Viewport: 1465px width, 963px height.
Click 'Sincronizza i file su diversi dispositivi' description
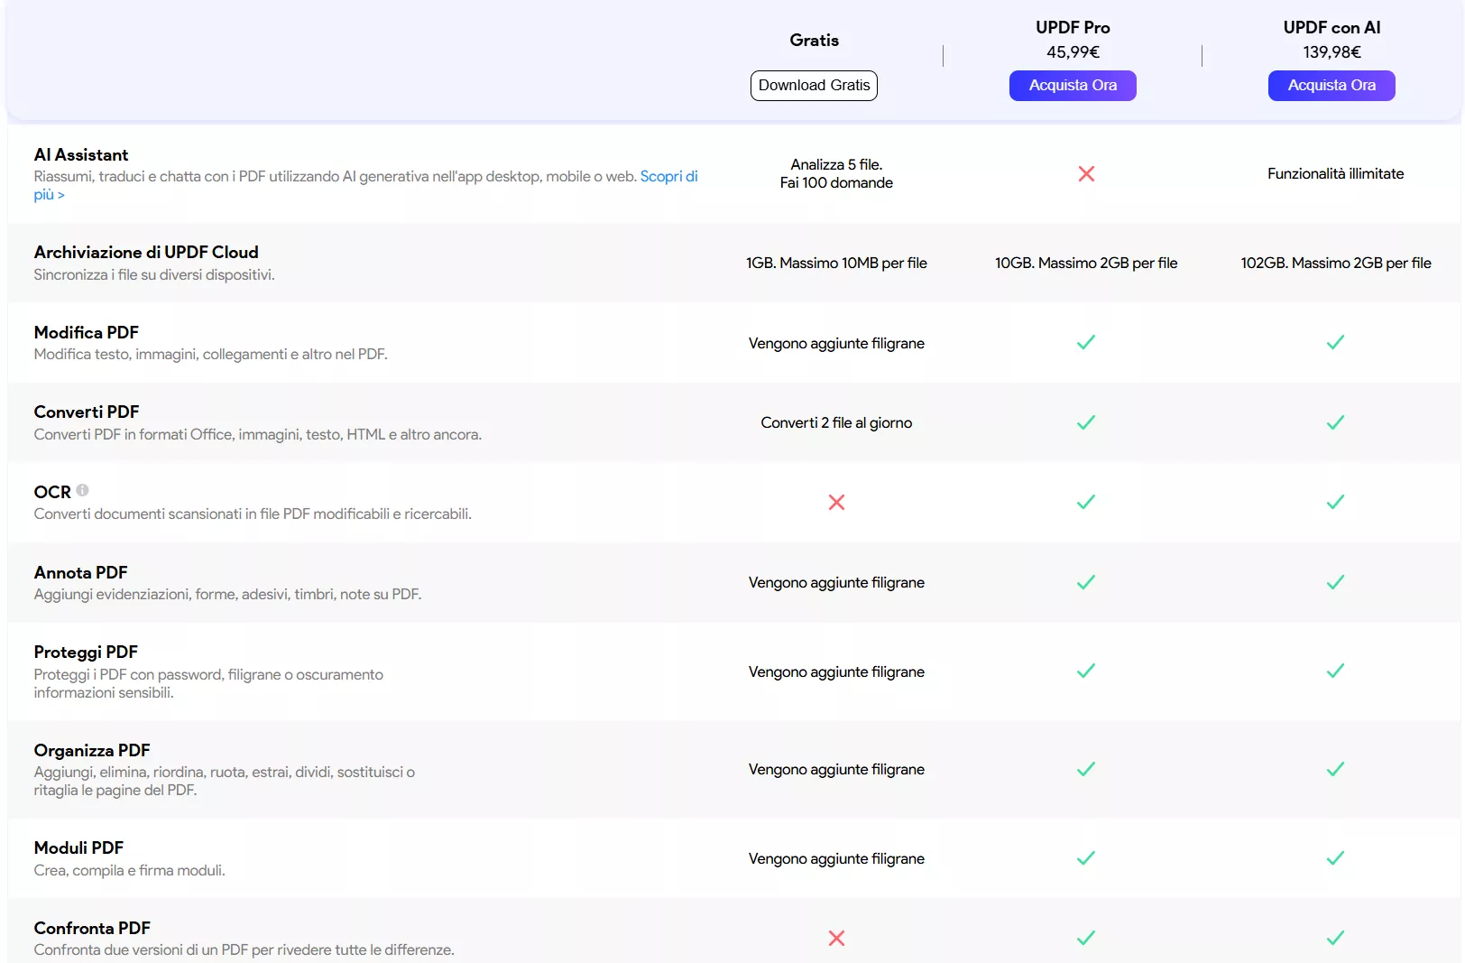[x=154, y=274]
